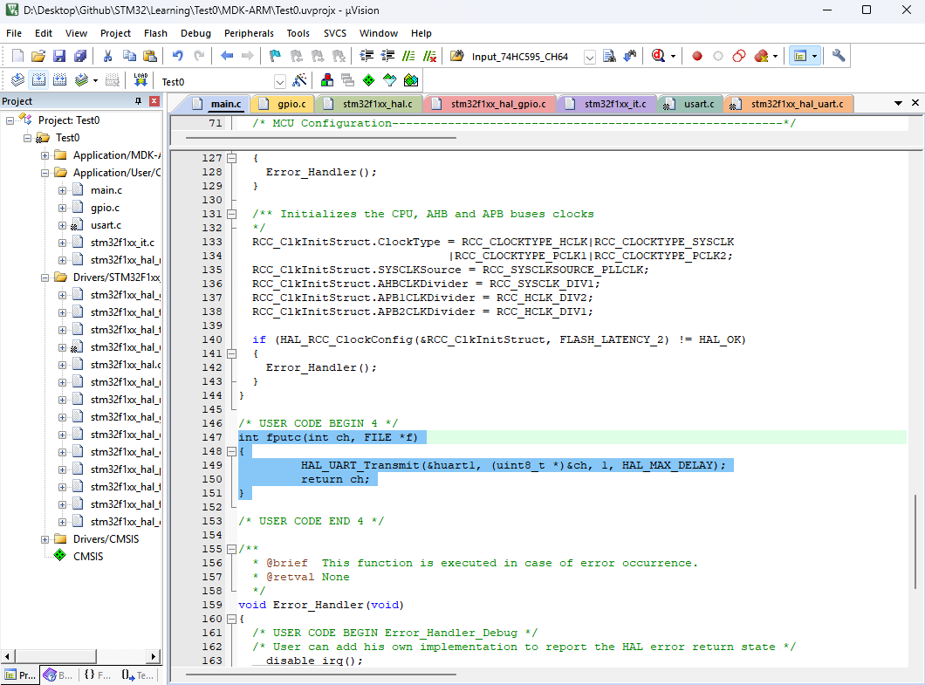
Task: Click the Copy toolbar icon
Action: tap(129, 56)
